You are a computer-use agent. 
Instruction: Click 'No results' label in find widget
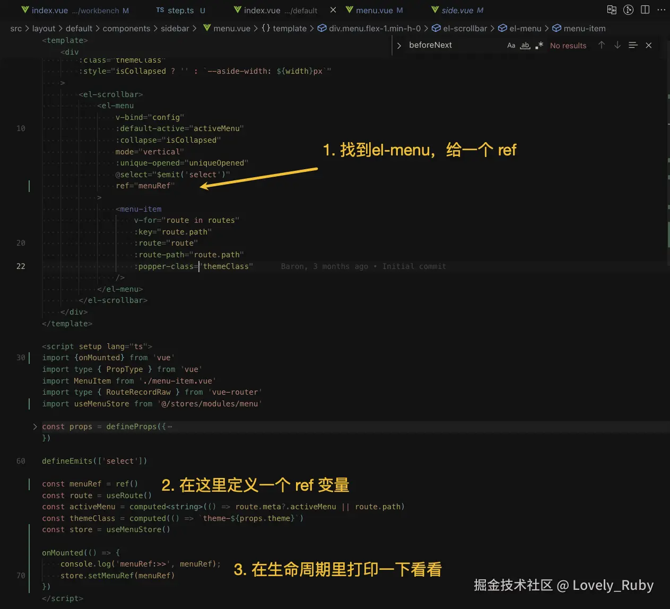tap(568, 46)
